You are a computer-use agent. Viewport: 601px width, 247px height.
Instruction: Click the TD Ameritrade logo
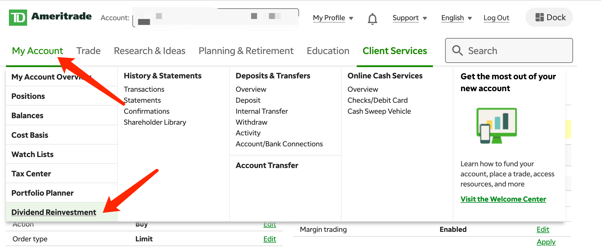(x=50, y=17)
